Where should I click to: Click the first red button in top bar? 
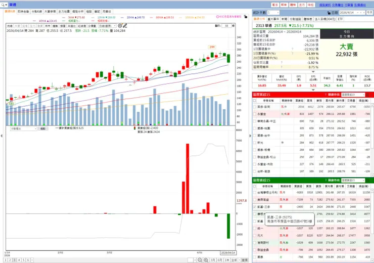tap(275, 5)
